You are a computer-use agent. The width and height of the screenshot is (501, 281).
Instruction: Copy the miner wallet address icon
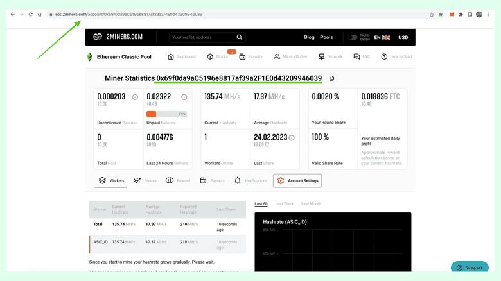(331, 78)
